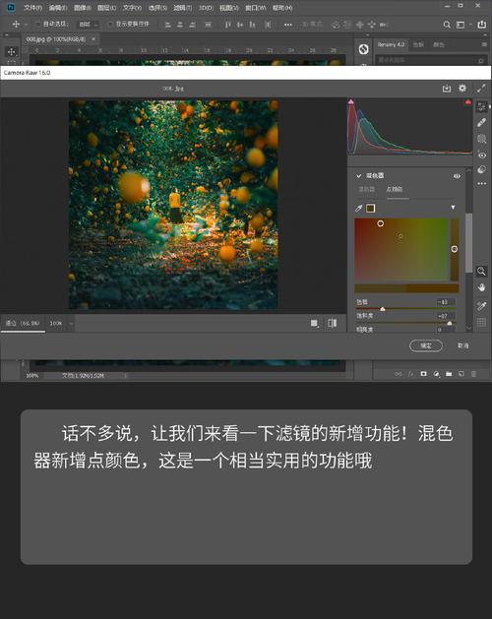Switch to the 混色器 mixer sub-tab
Image resolution: width=492 pixels, height=619 pixels.
pos(366,189)
